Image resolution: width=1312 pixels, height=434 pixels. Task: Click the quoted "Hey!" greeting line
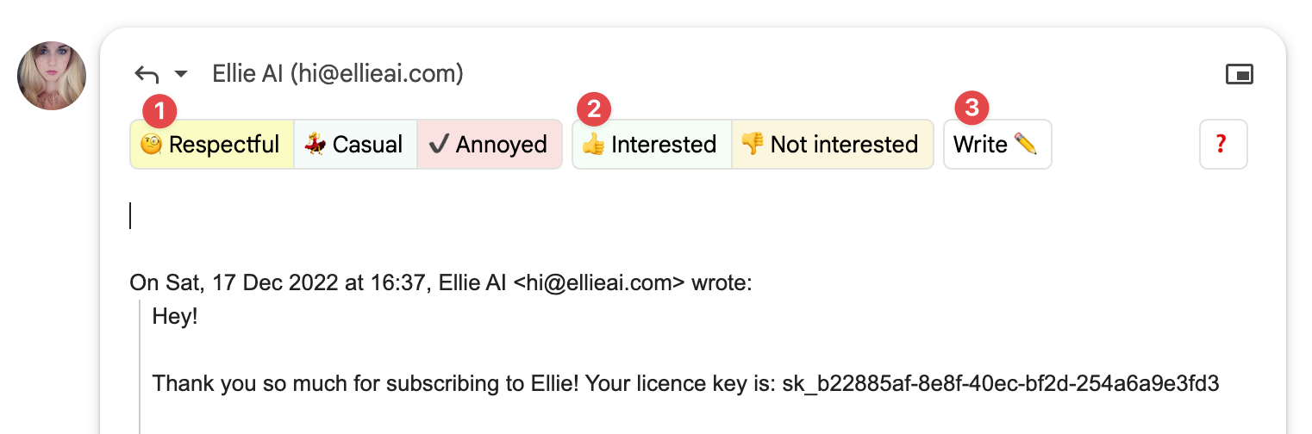coord(175,316)
